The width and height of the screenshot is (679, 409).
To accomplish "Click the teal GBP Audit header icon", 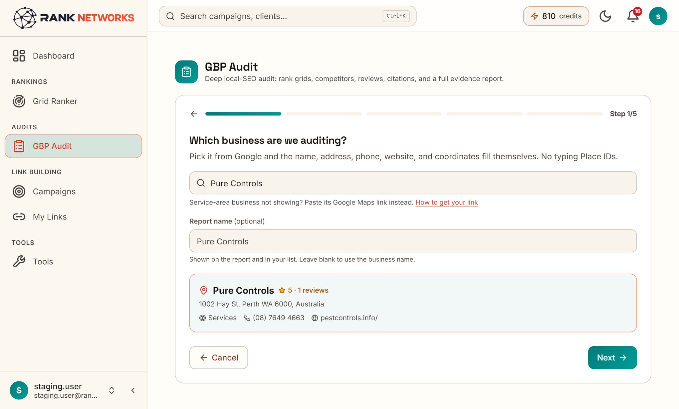I will tap(186, 72).
